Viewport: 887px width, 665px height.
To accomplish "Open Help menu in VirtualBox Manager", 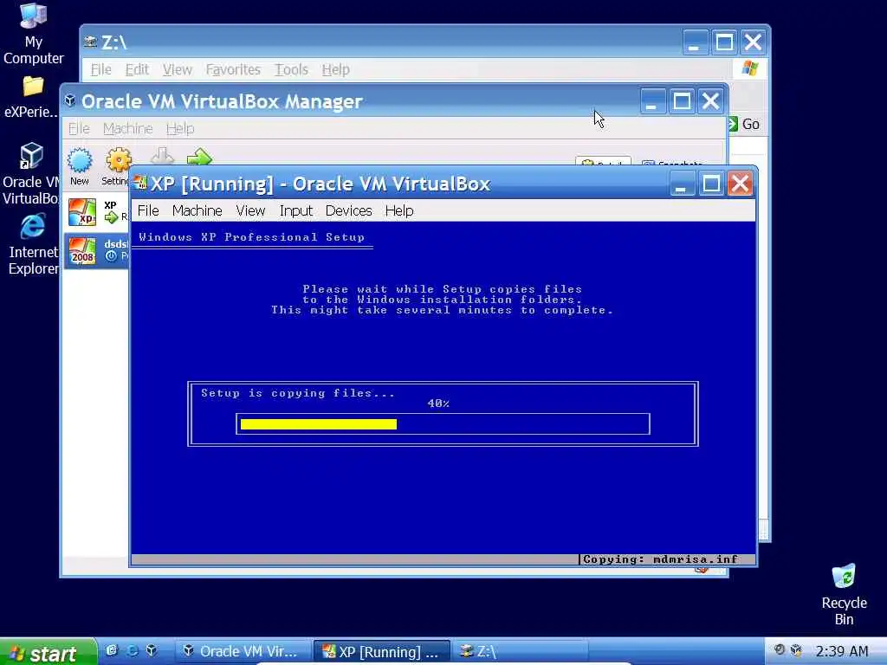I will tap(180, 129).
